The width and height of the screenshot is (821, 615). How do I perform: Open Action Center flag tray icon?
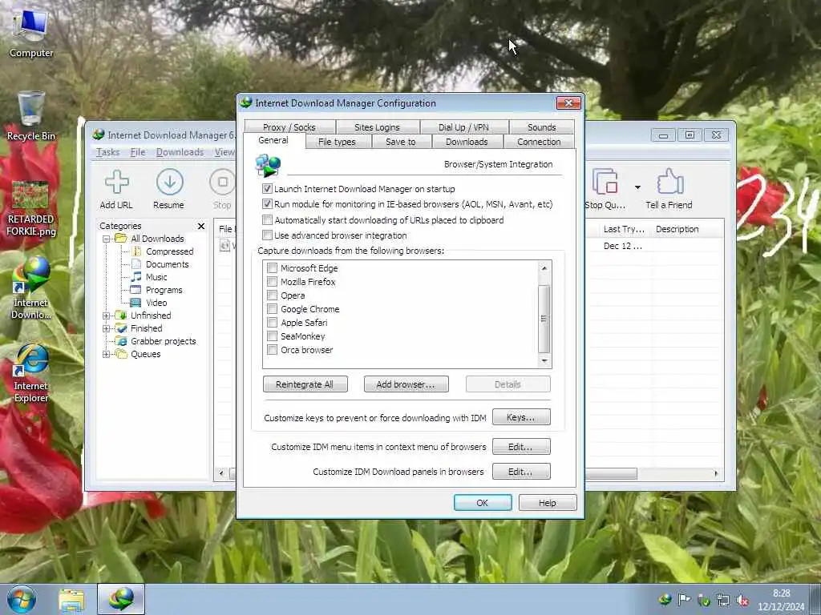point(685,599)
